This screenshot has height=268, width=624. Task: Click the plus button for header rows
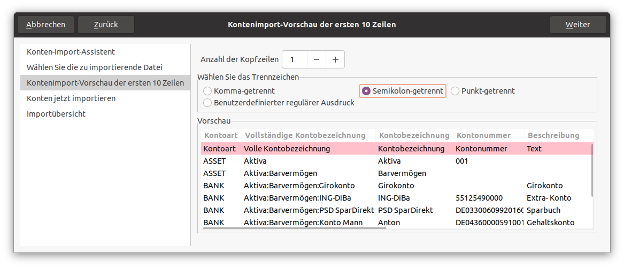tap(335, 59)
